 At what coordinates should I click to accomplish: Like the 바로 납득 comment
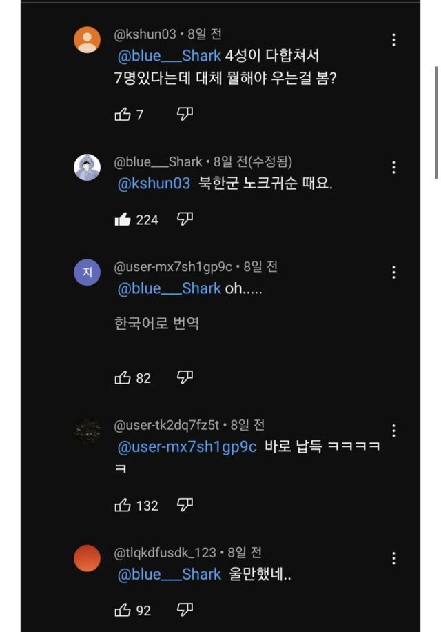(x=123, y=505)
